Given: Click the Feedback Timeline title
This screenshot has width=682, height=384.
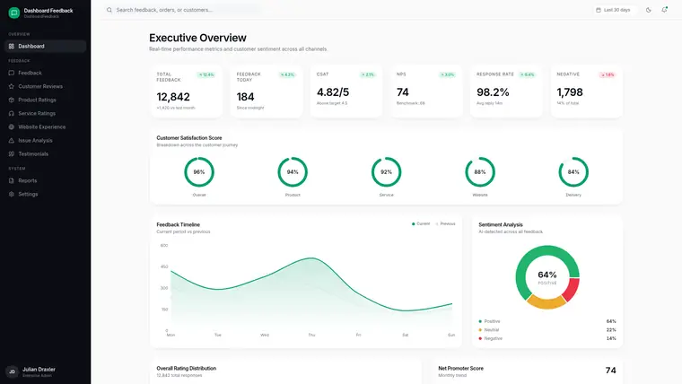Looking at the screenshot, I should (x=178, y=225).
